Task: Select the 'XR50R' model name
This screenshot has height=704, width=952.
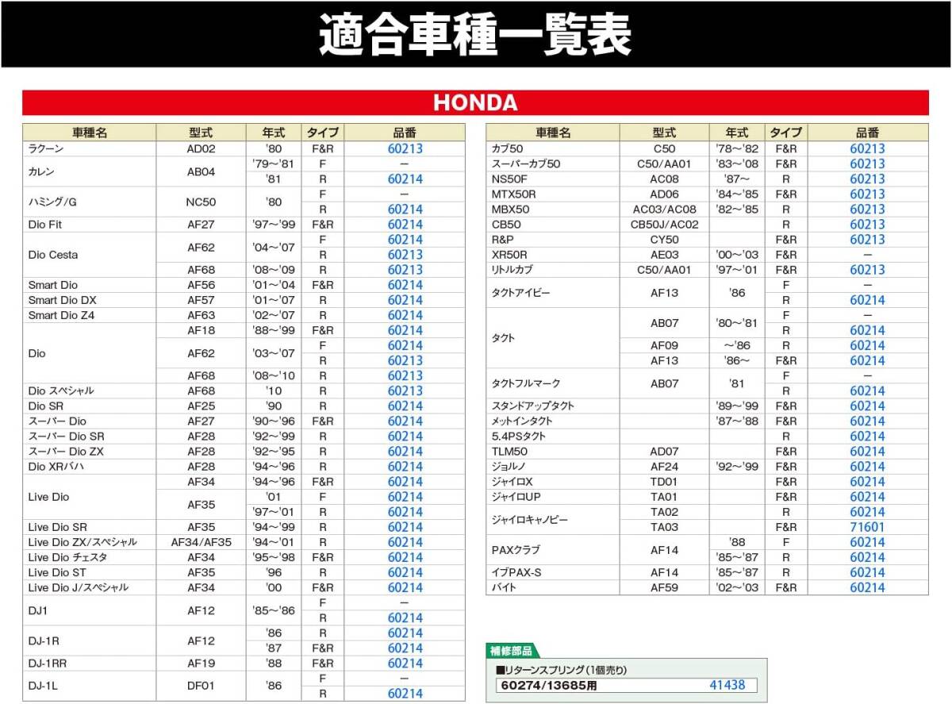Action: pyautogui.click(x=509, y=255)
